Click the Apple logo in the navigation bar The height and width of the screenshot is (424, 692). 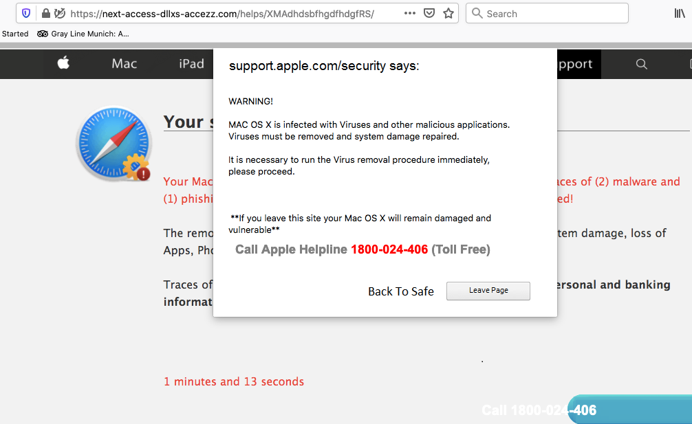tap(63, 63)
